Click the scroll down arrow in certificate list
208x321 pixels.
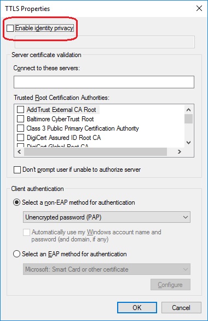(x=189, y=143)
